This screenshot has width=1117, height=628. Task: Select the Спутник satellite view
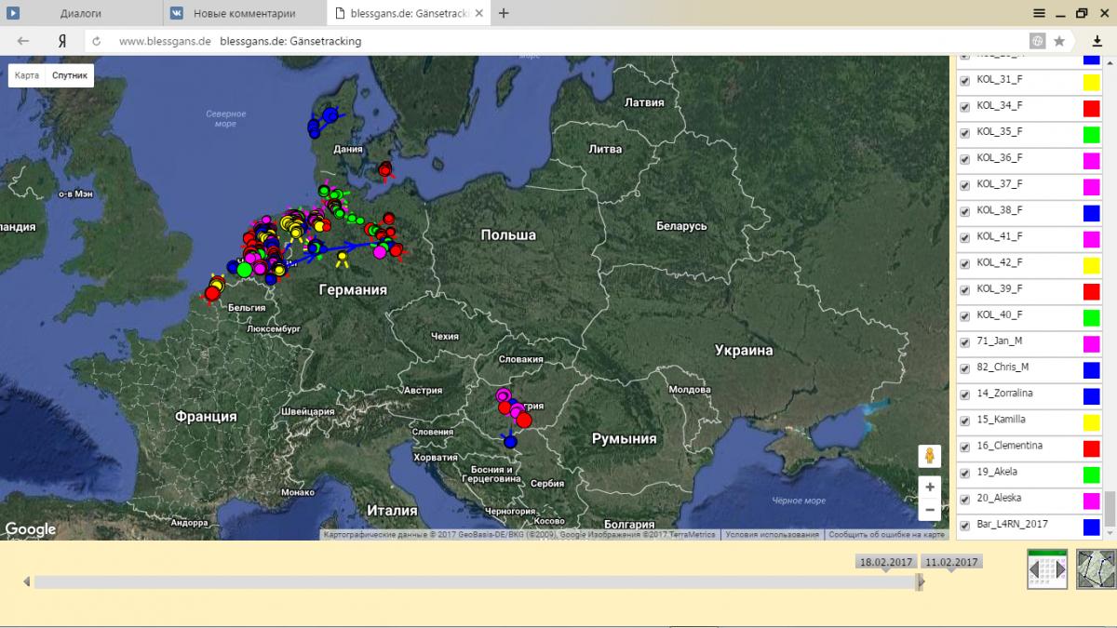point(70,75)
